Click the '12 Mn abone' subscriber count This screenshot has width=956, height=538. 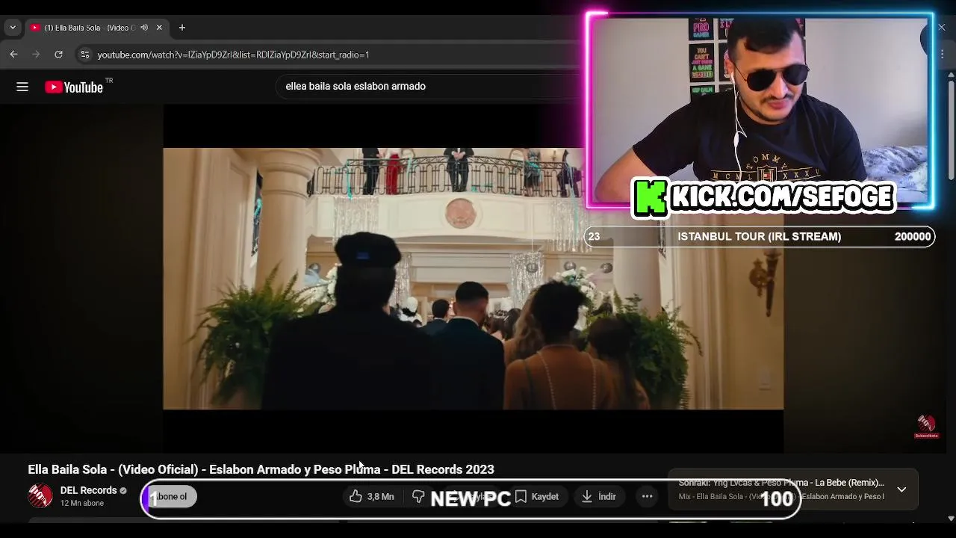point(82,504)
